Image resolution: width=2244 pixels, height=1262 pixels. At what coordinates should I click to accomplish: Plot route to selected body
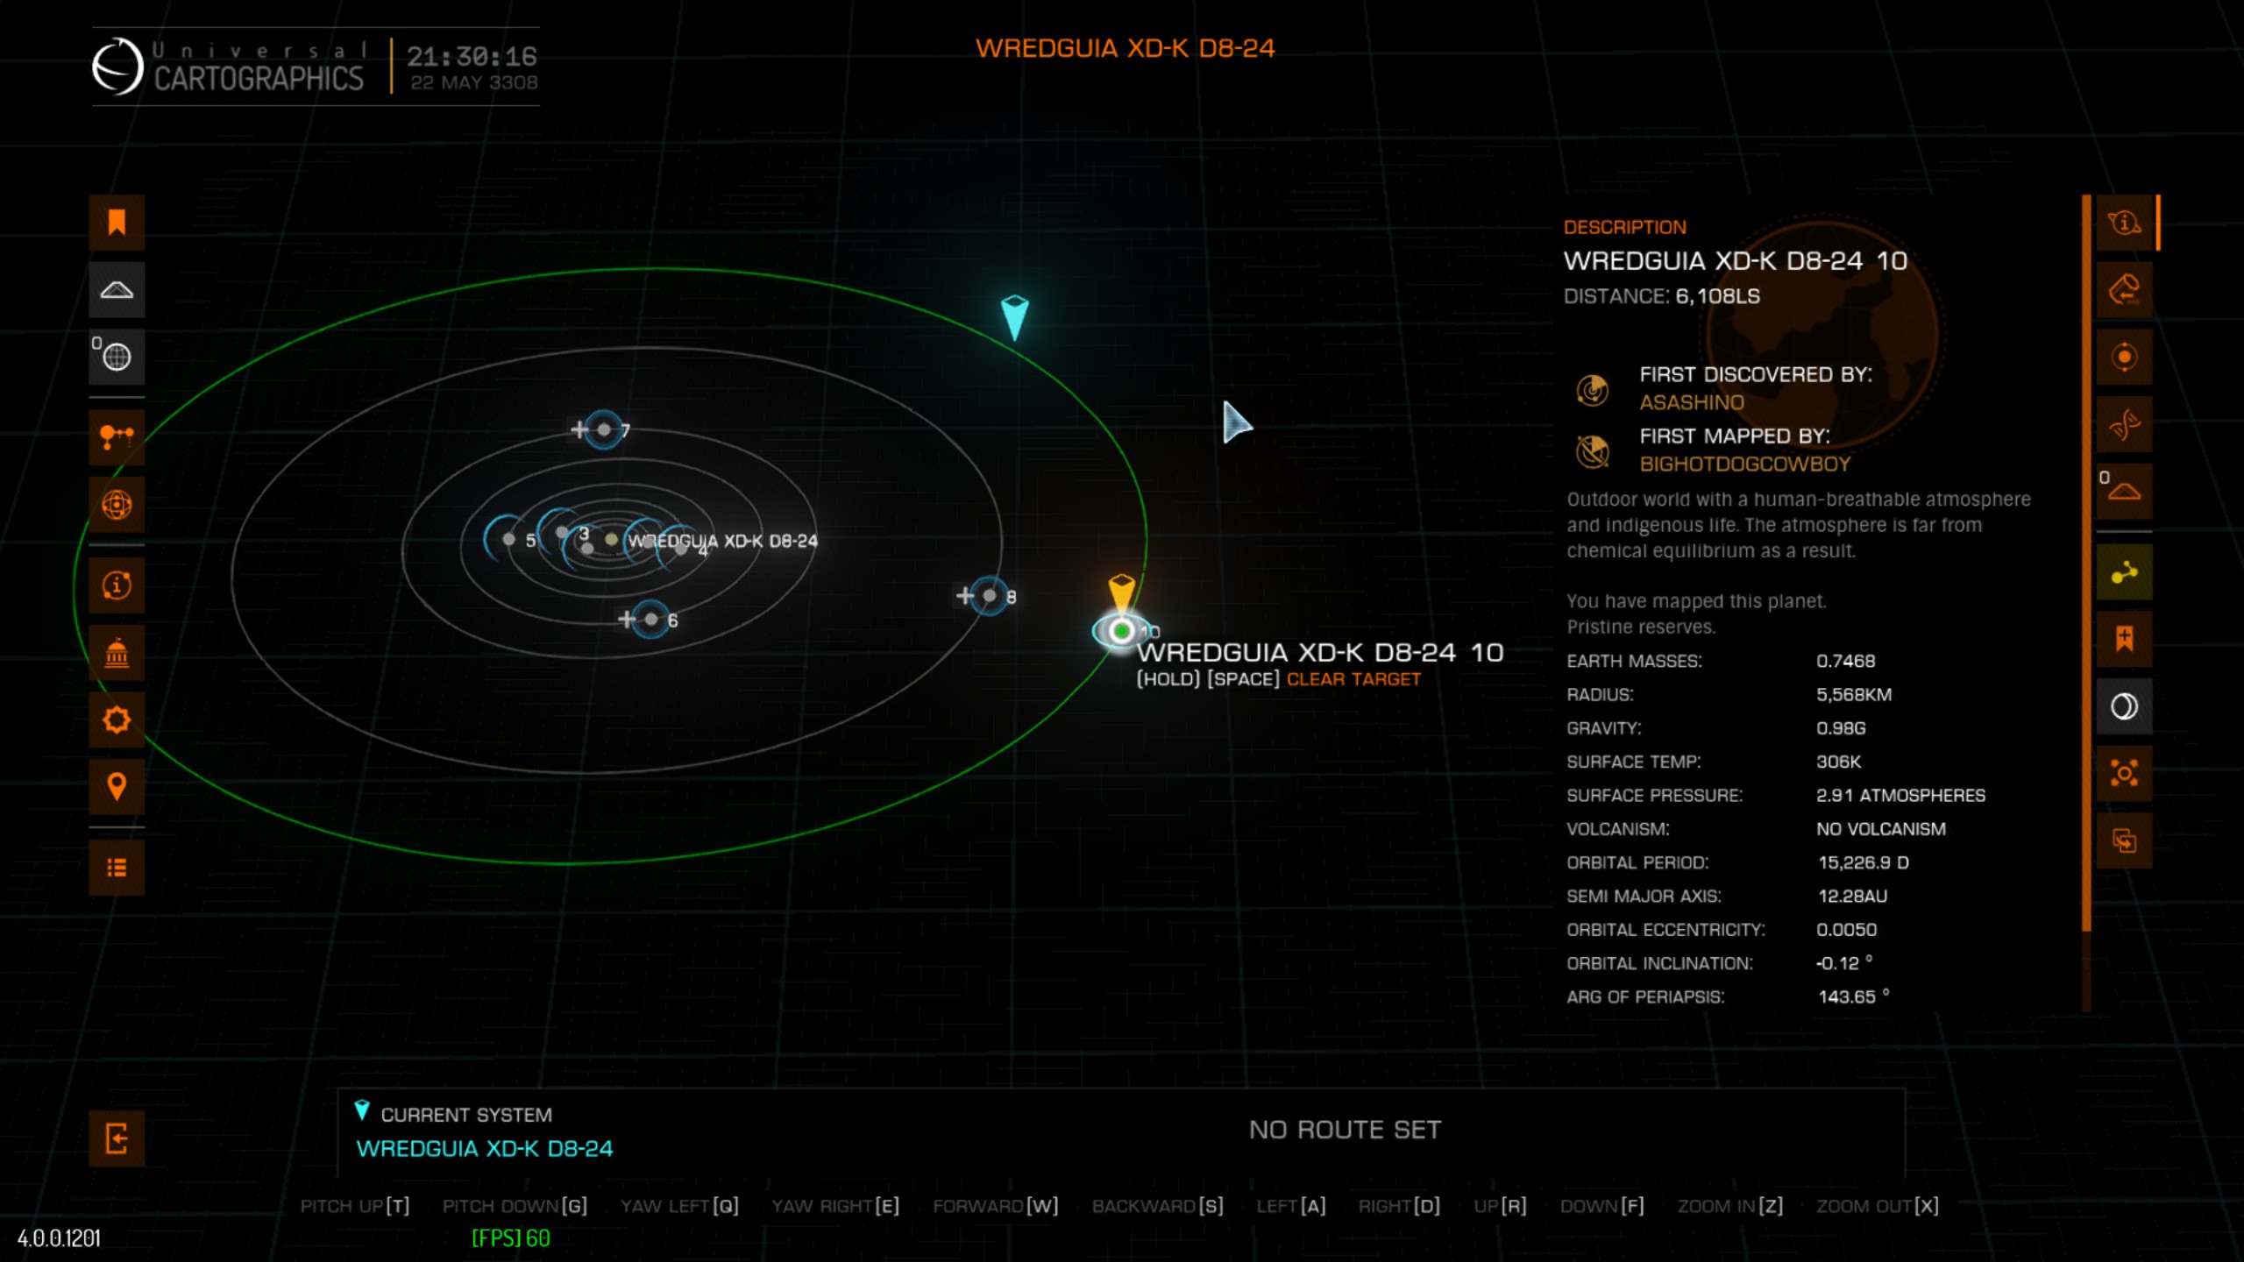2124,573
